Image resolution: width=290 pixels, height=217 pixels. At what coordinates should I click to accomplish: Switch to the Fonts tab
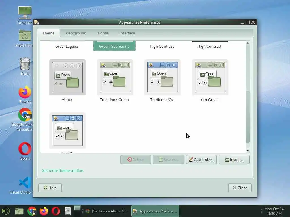point(103,33)
